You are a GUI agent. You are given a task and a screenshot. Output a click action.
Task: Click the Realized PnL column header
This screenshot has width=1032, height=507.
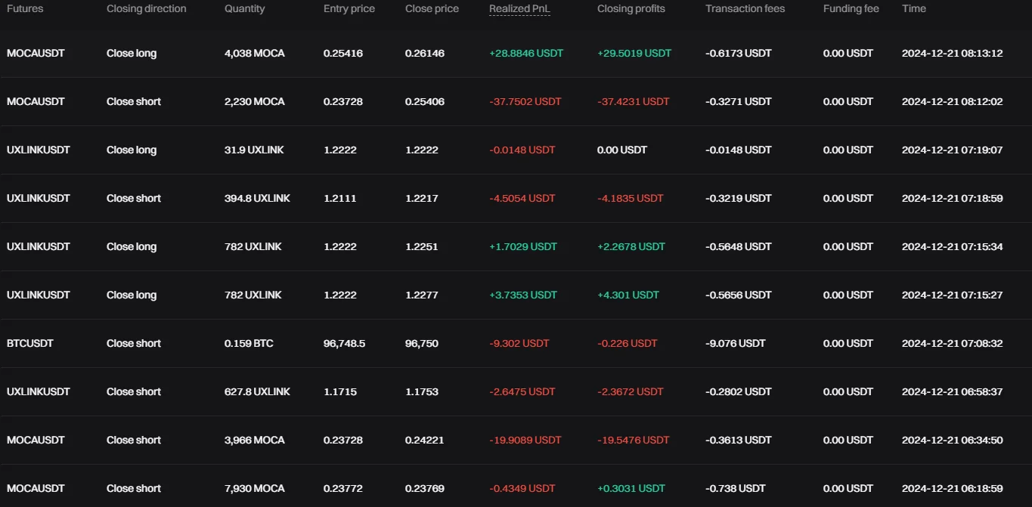[x=519, y=9]
